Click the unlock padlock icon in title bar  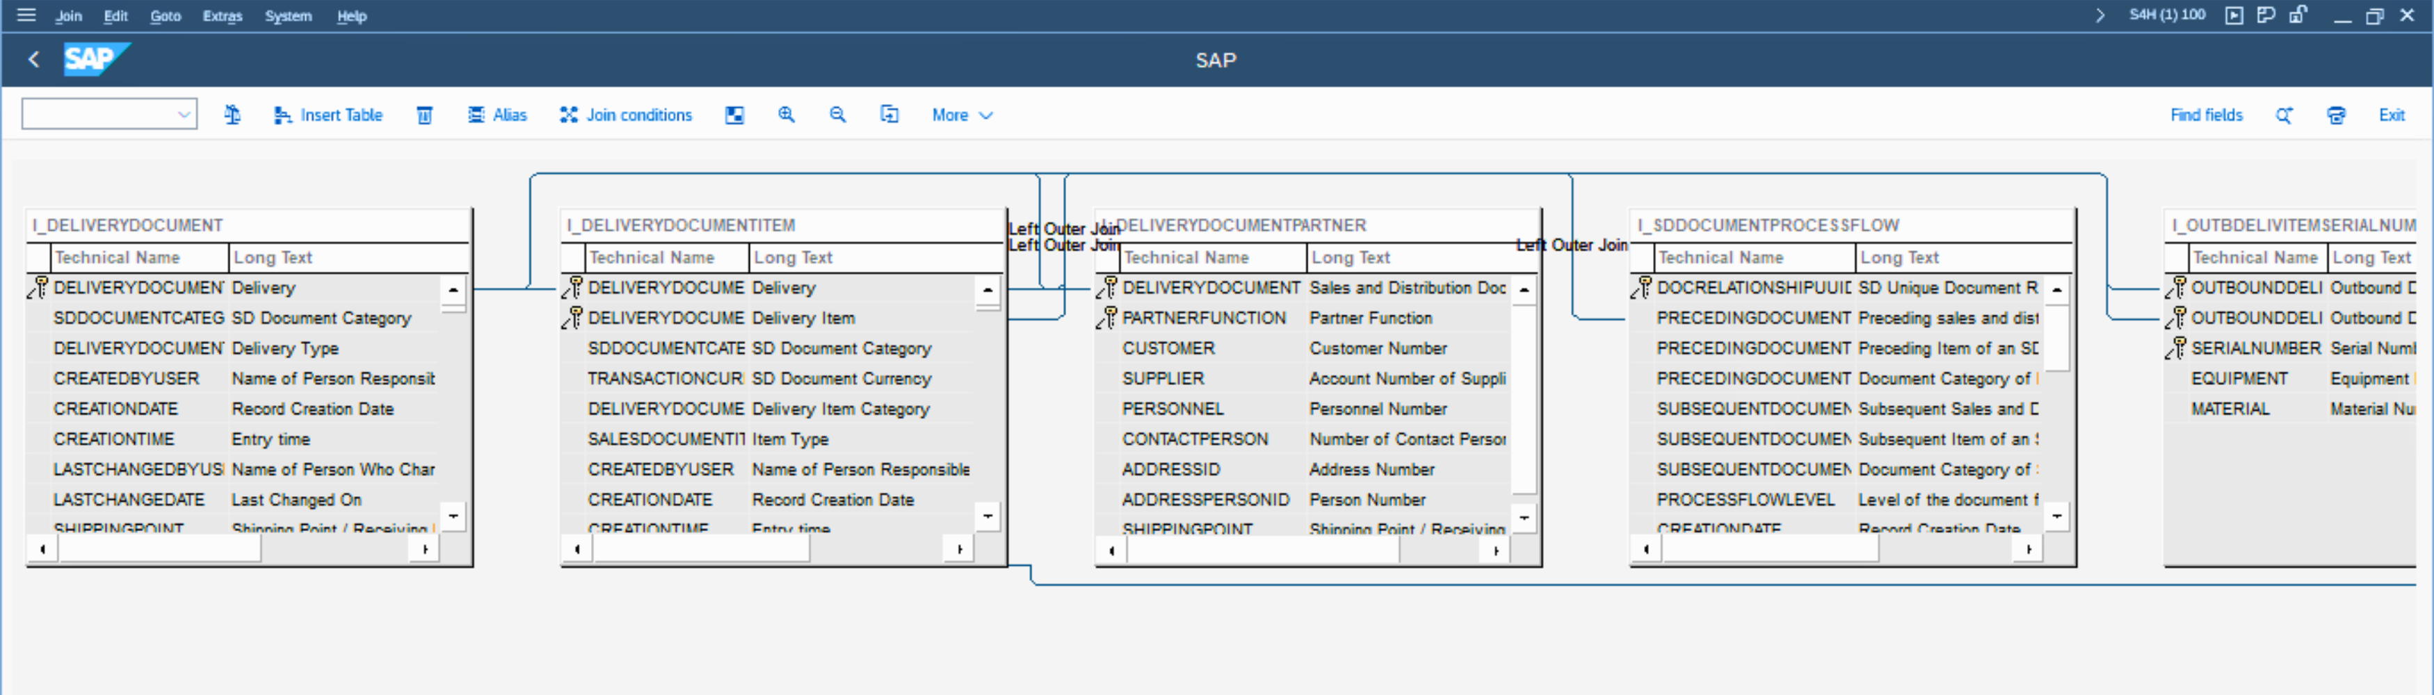pyautogui.click(x=2298, y=15)
